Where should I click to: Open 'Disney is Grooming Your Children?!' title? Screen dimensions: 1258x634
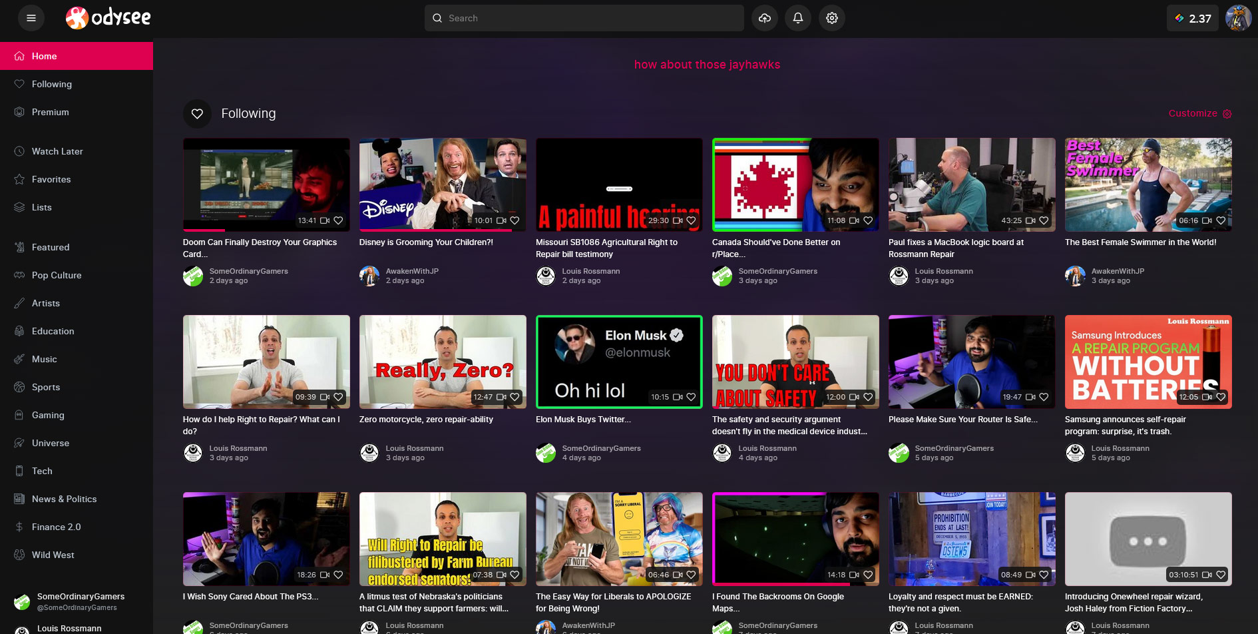pos(426,242)
